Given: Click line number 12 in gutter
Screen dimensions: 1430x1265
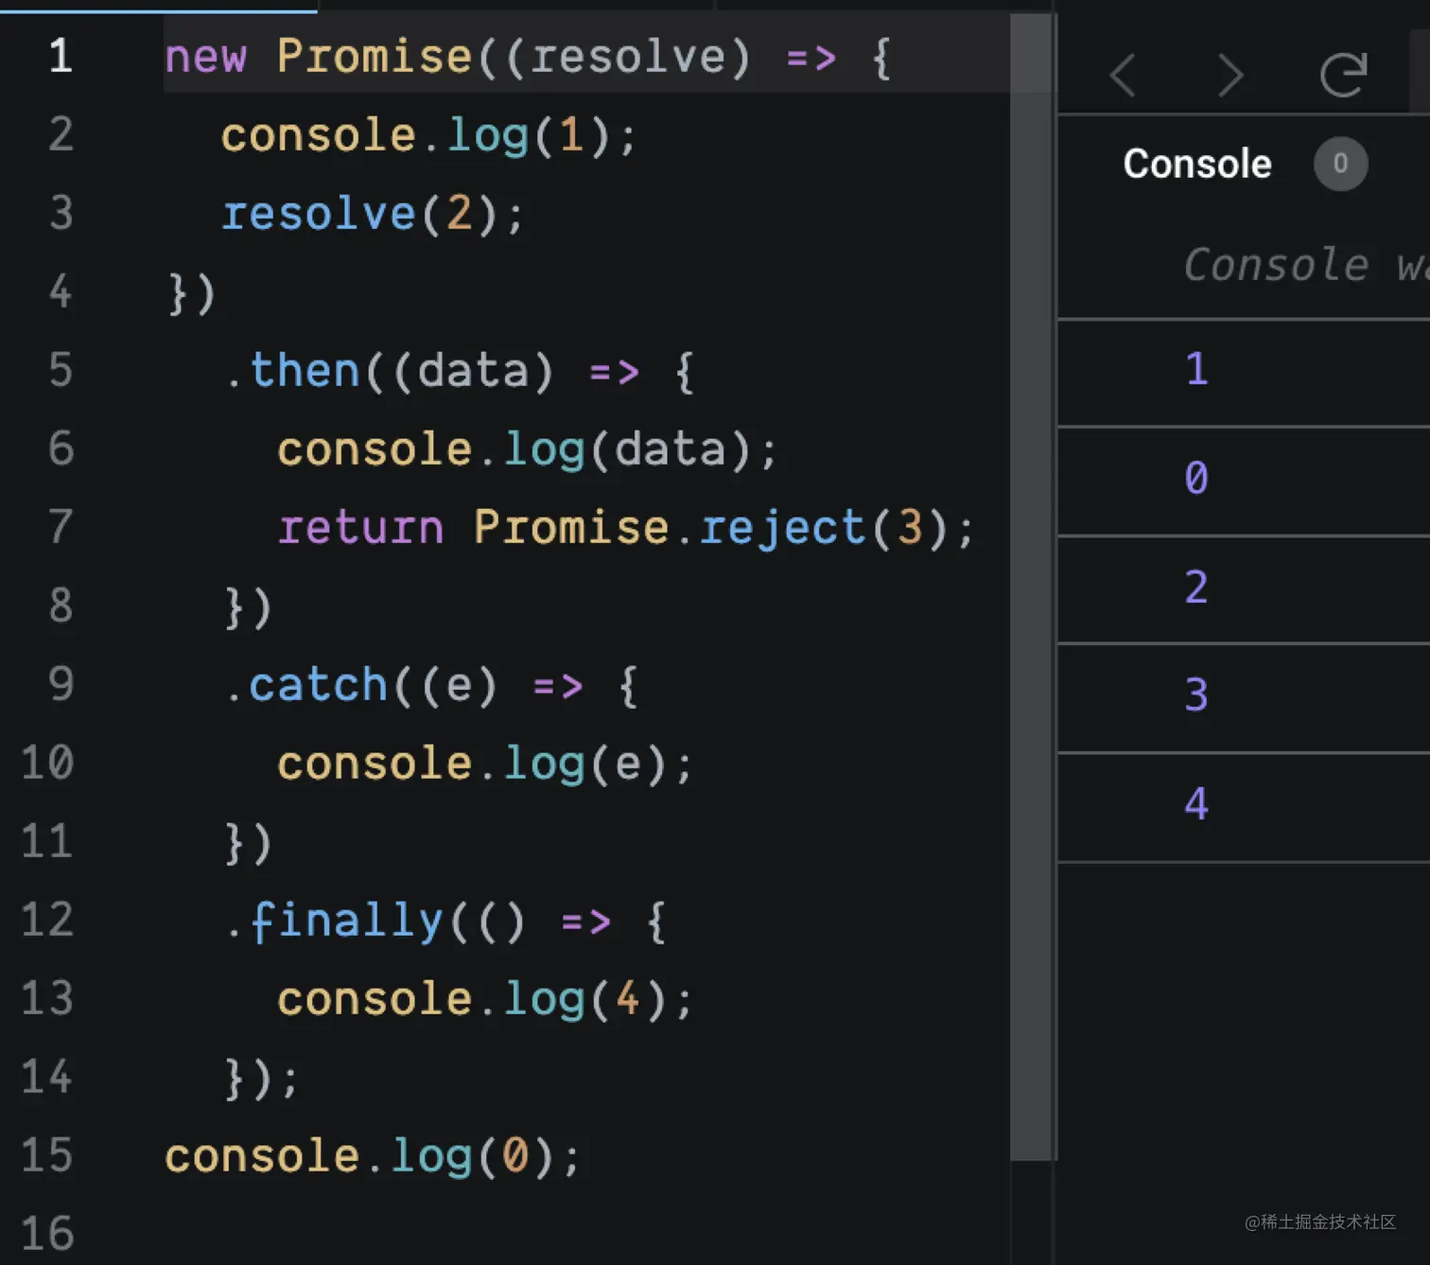Looking at the screenshot, I should click(47, 920).
